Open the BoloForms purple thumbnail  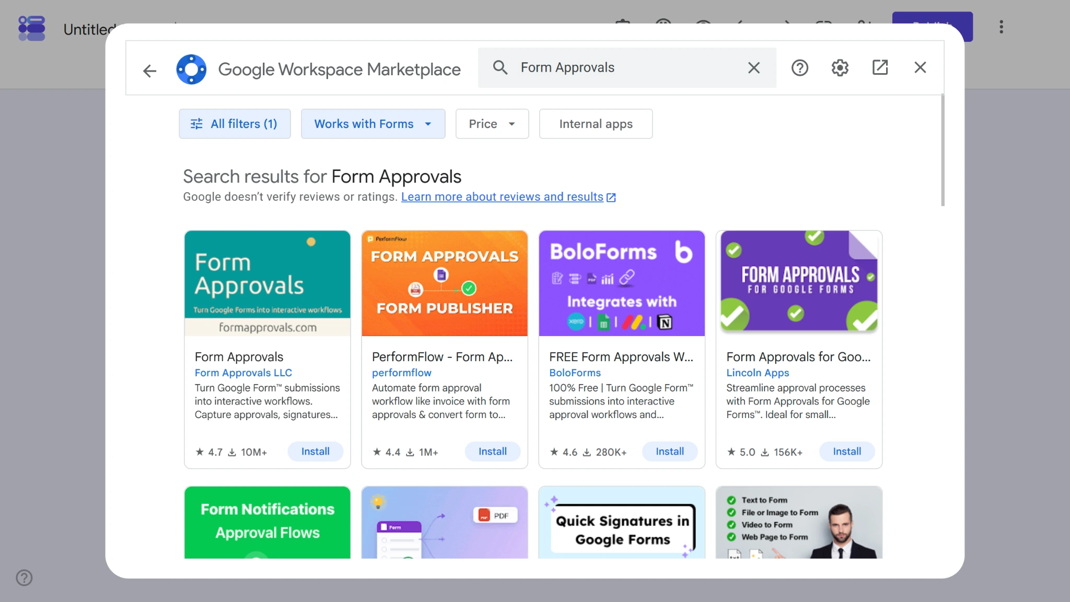[x=622, y=283]
